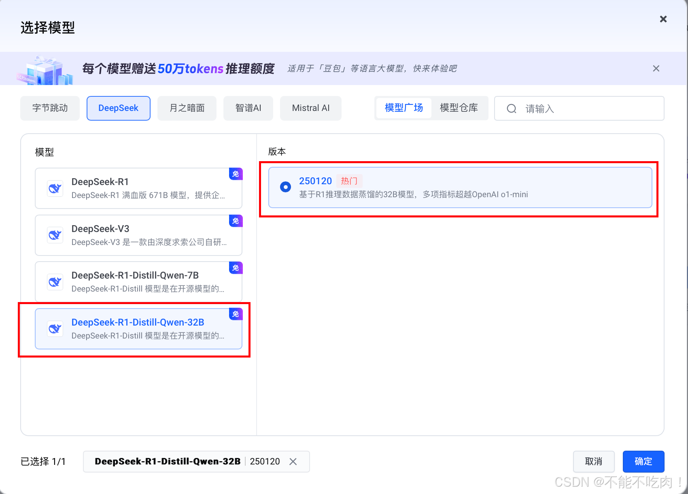The width and height of the screenshot is (688, 494).
Task: Click the whale icon of DeepSeek-R1
Action: pyautogui.click(x=55, y=188)
